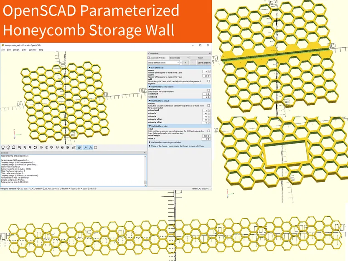Enable the cutout checkbox

[x=208, y=106]
